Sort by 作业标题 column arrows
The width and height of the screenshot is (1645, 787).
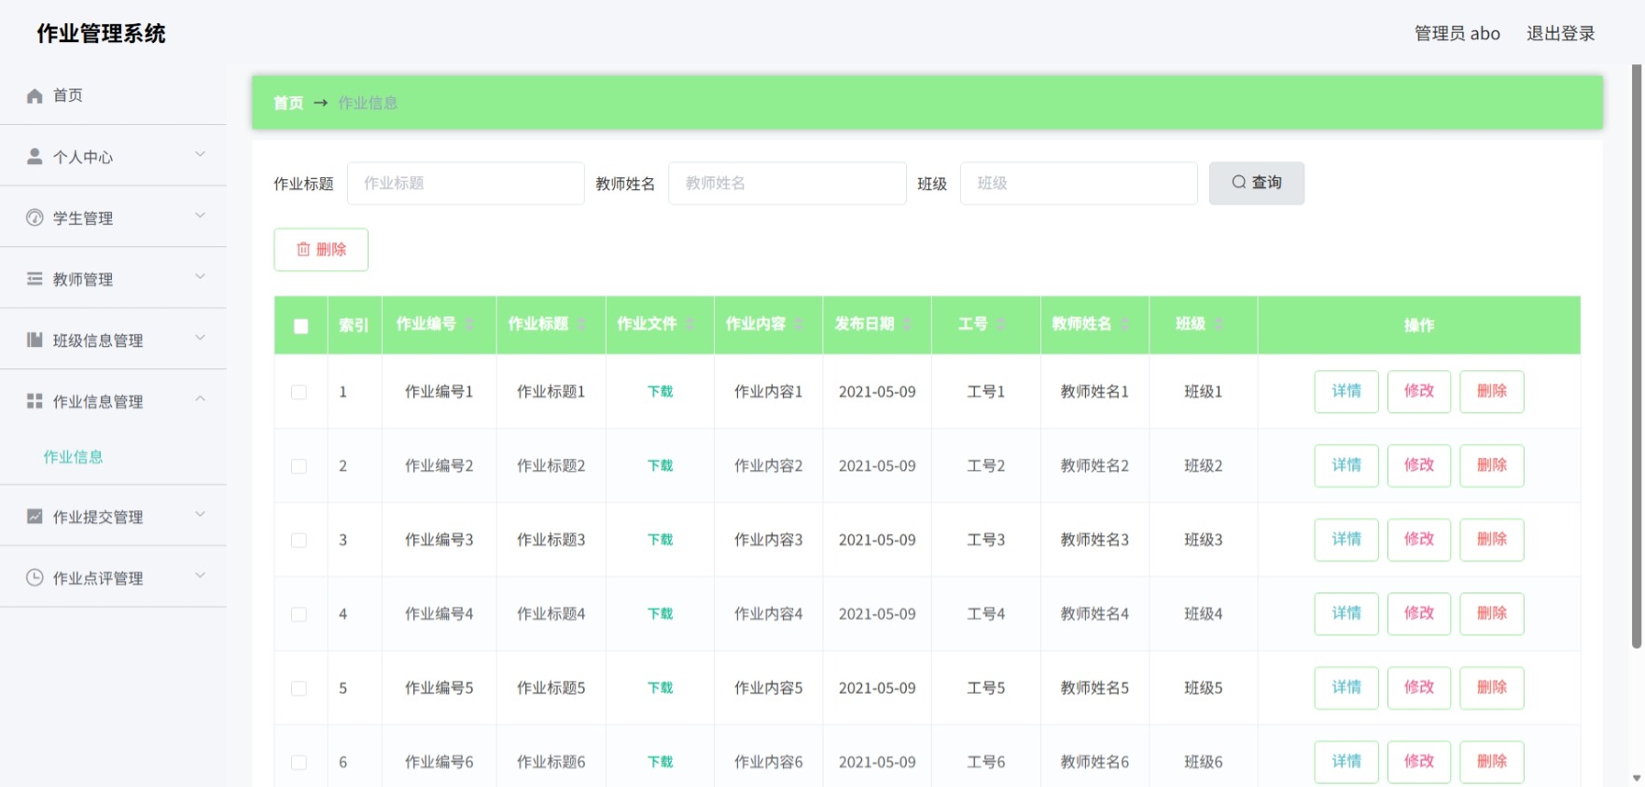pos(581,324)
